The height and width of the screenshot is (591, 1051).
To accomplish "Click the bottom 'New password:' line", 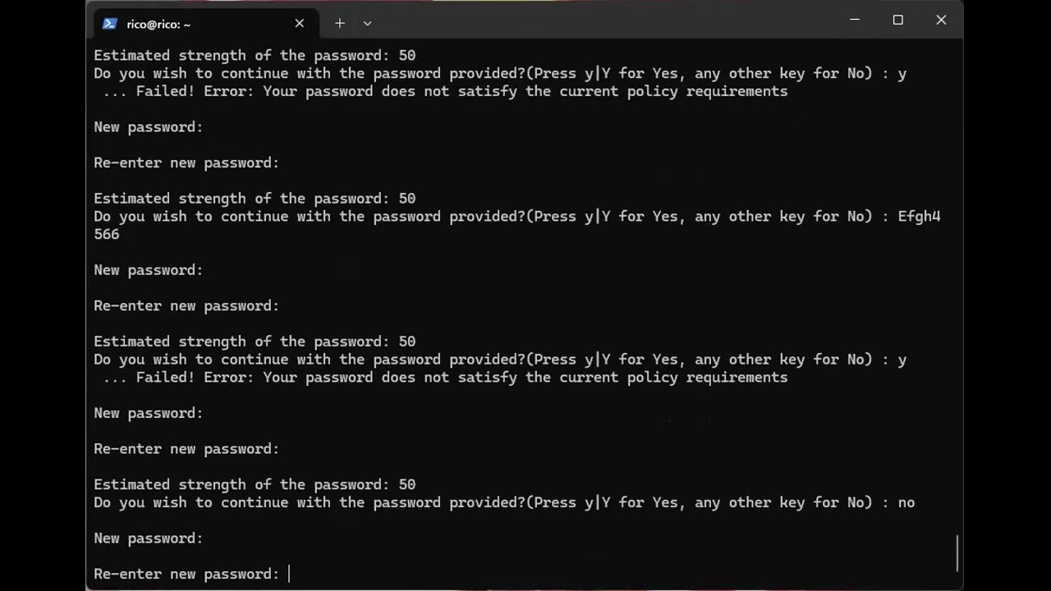I will pos(149,538).
